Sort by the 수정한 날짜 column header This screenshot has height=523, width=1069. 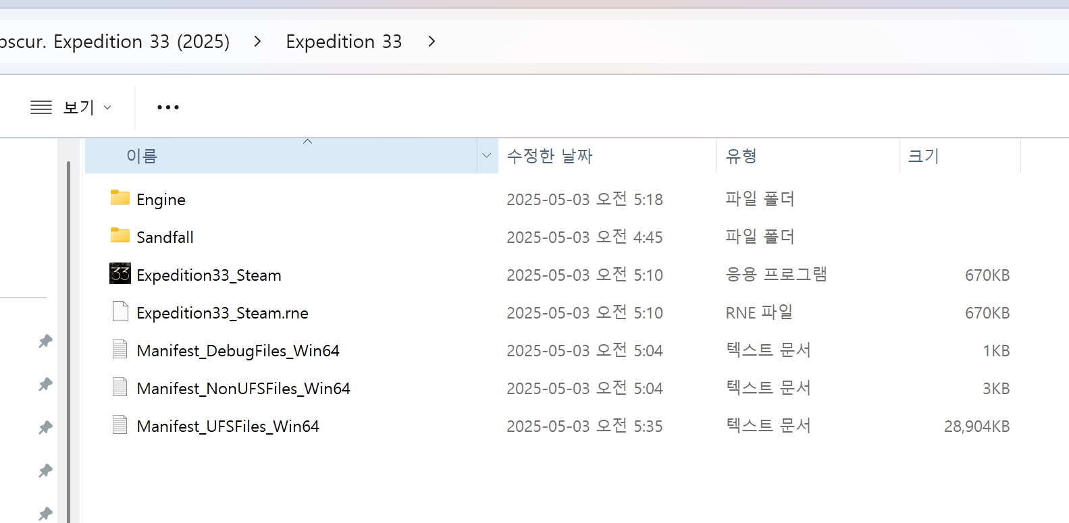(607, 156)
